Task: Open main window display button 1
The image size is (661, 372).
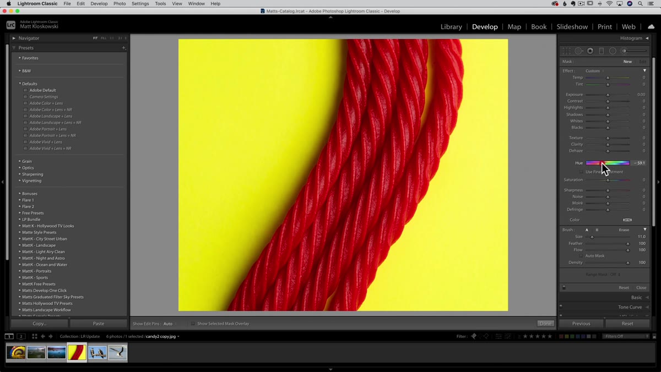Action: coord(9,336)
